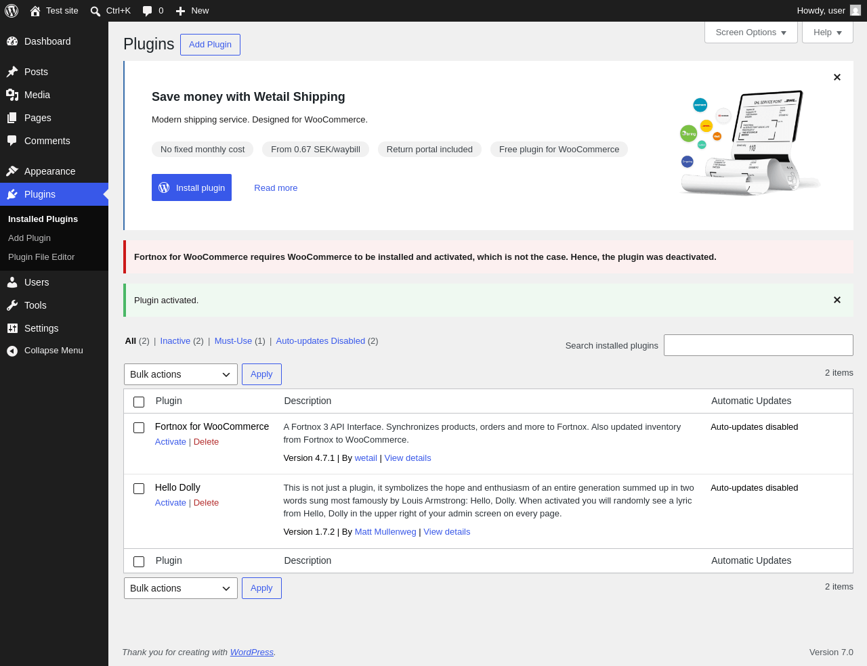This screenshot has height=666, width=867.
Task: Click the 'Version 7.0' footer text
Action: [831, 652]
